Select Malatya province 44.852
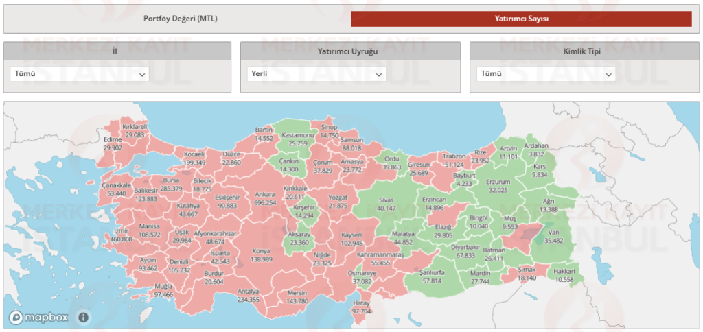 click(x=402, y=238)
